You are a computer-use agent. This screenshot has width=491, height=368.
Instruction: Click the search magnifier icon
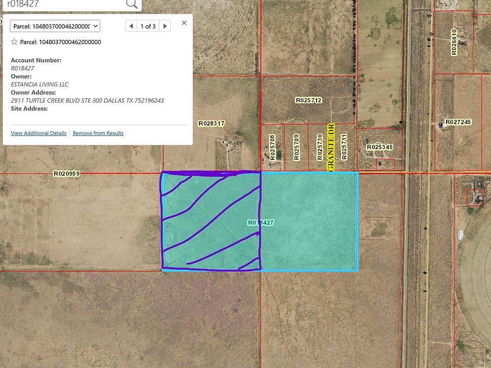tap(131, 5)
